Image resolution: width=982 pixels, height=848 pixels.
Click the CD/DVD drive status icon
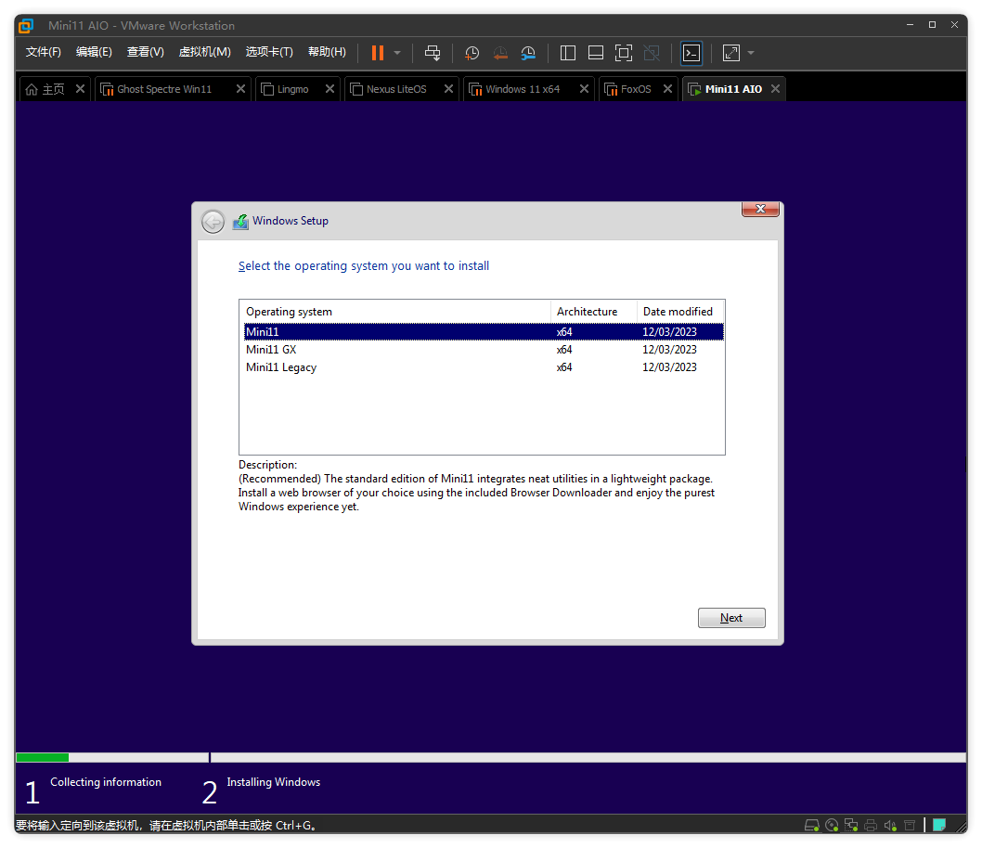tap(832, 825)
